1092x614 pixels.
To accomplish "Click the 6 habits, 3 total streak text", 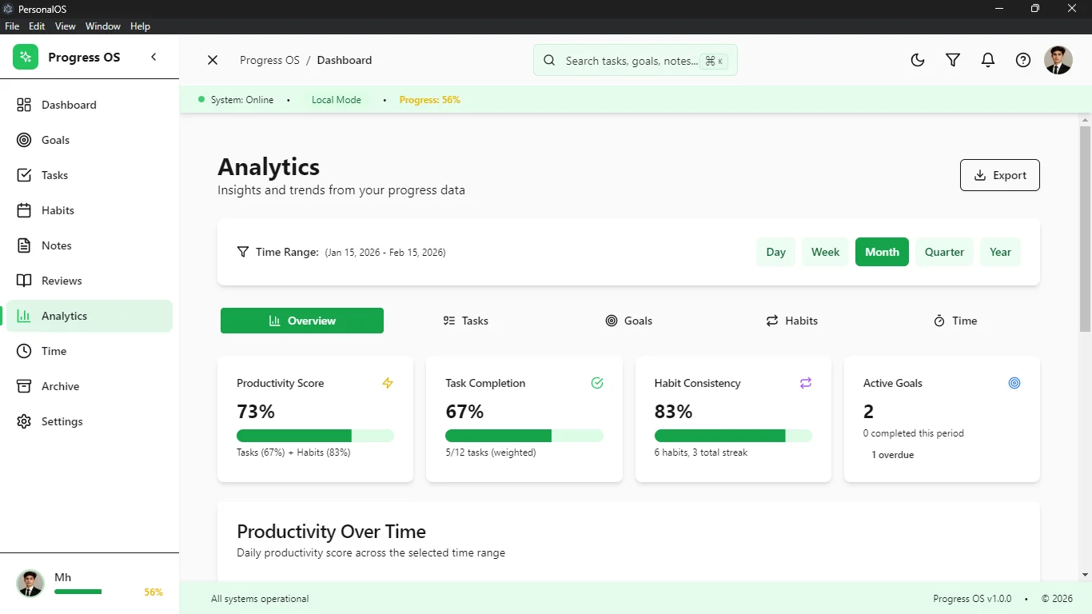I will click(x=701, y=453).
